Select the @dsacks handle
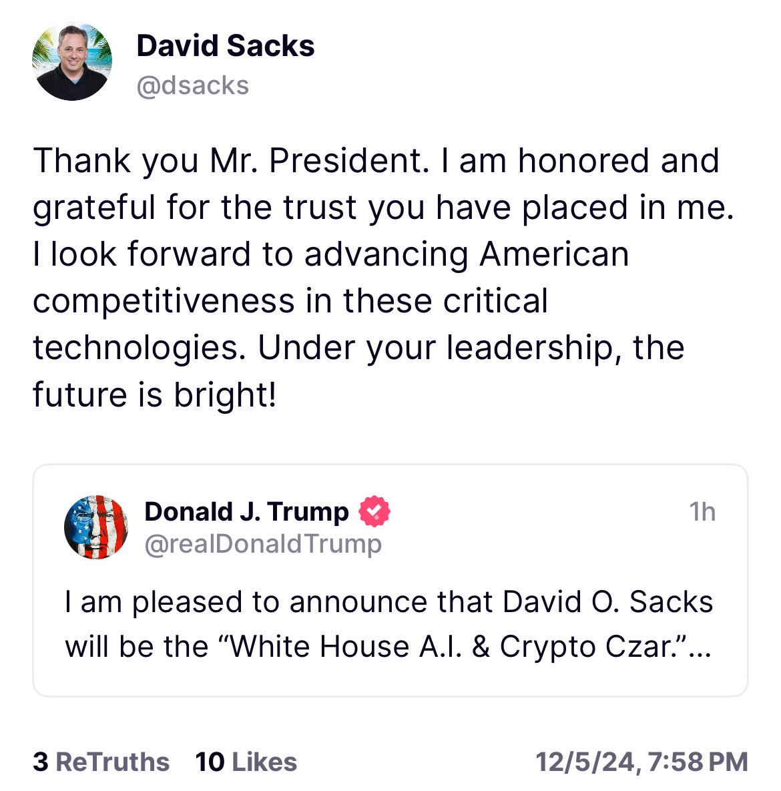The image size is (781, 791). coord(193,85)
